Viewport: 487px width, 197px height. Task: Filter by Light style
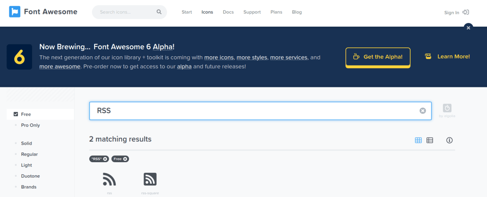pyautogui.click(x=26, y=165)
